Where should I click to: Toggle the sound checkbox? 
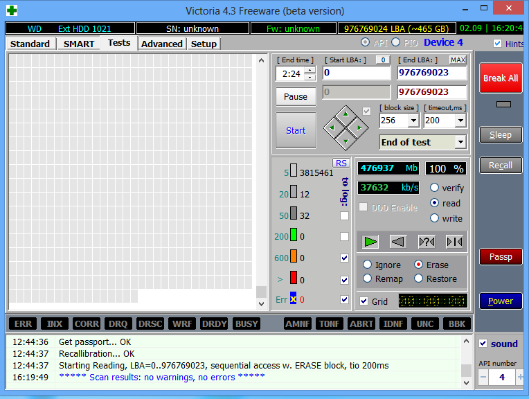pos(483,344)
